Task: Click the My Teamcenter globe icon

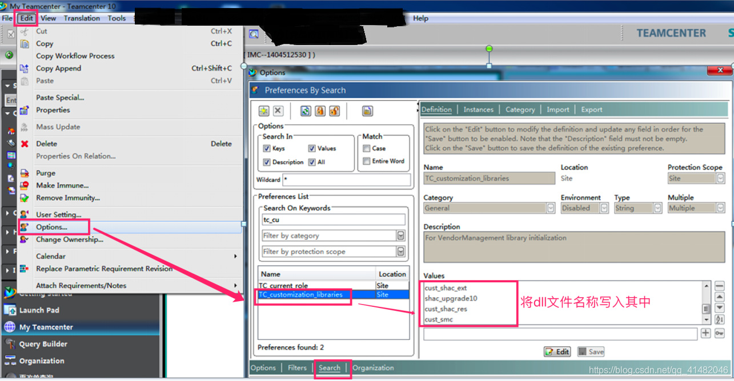Action: [x=10, y=327]
